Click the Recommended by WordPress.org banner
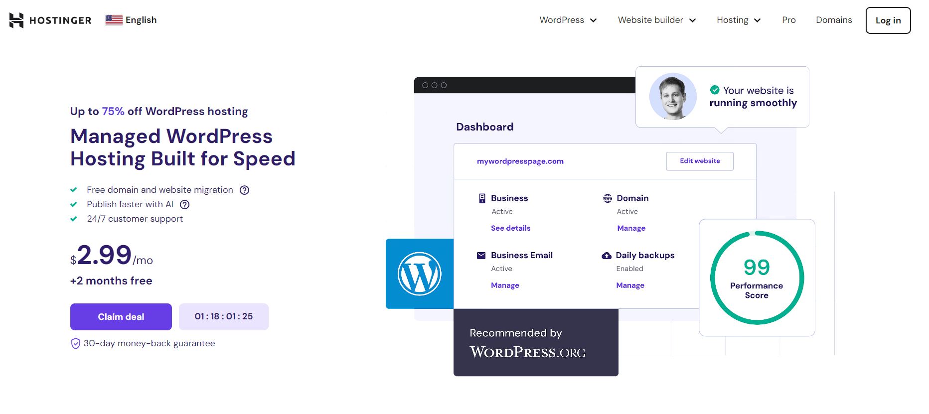Screen dimensions: 929x414 (x=536, y=342)
